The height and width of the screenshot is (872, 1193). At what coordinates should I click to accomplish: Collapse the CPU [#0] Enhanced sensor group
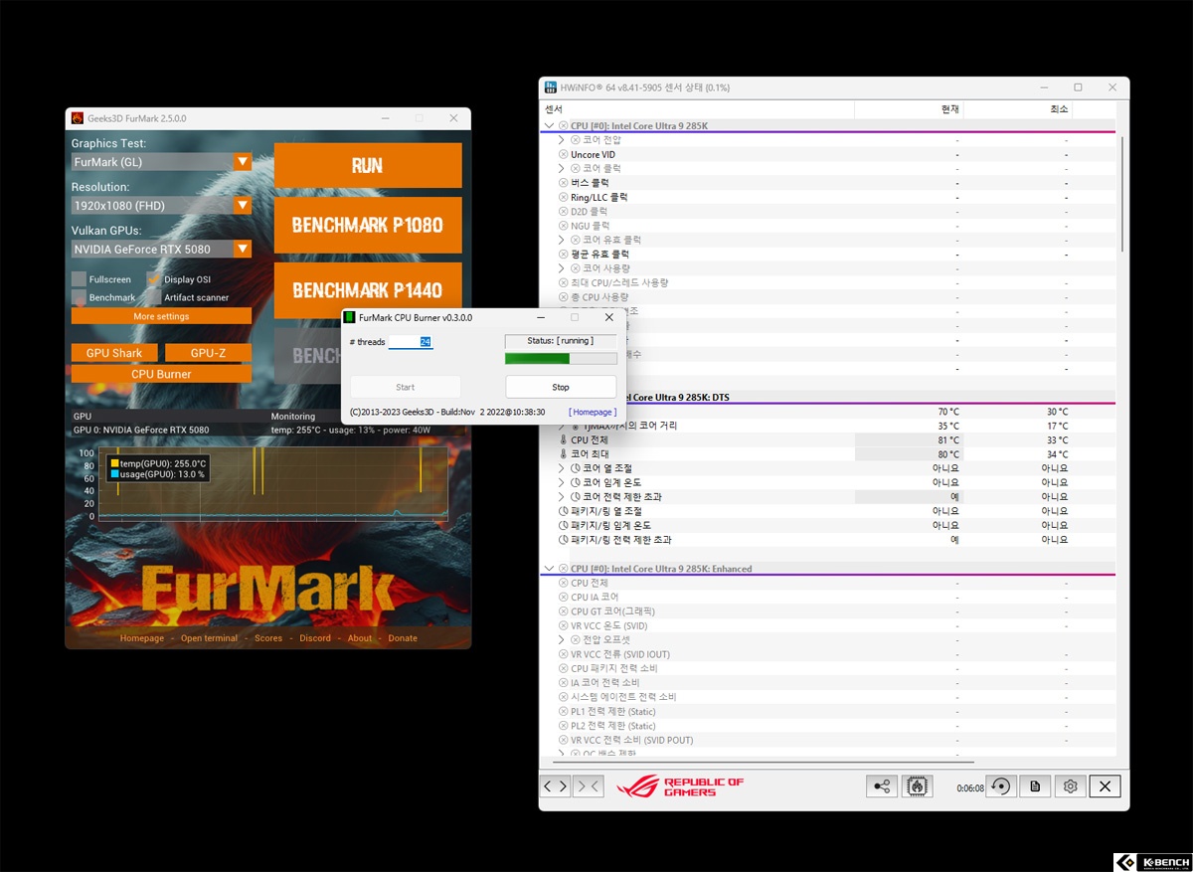(550, 569)
